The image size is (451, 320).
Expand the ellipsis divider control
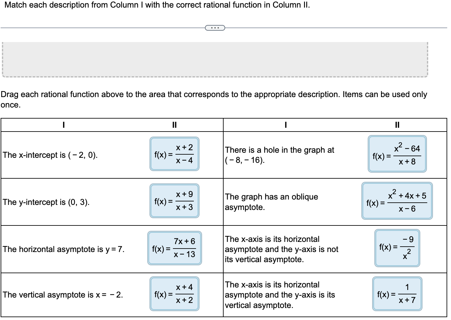(215, 28)
